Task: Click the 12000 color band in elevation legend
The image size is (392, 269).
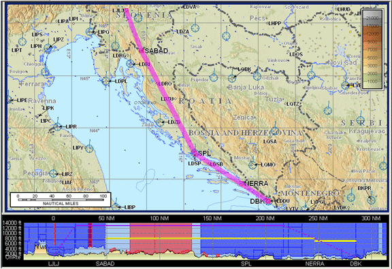Action: tap(372, 33)
